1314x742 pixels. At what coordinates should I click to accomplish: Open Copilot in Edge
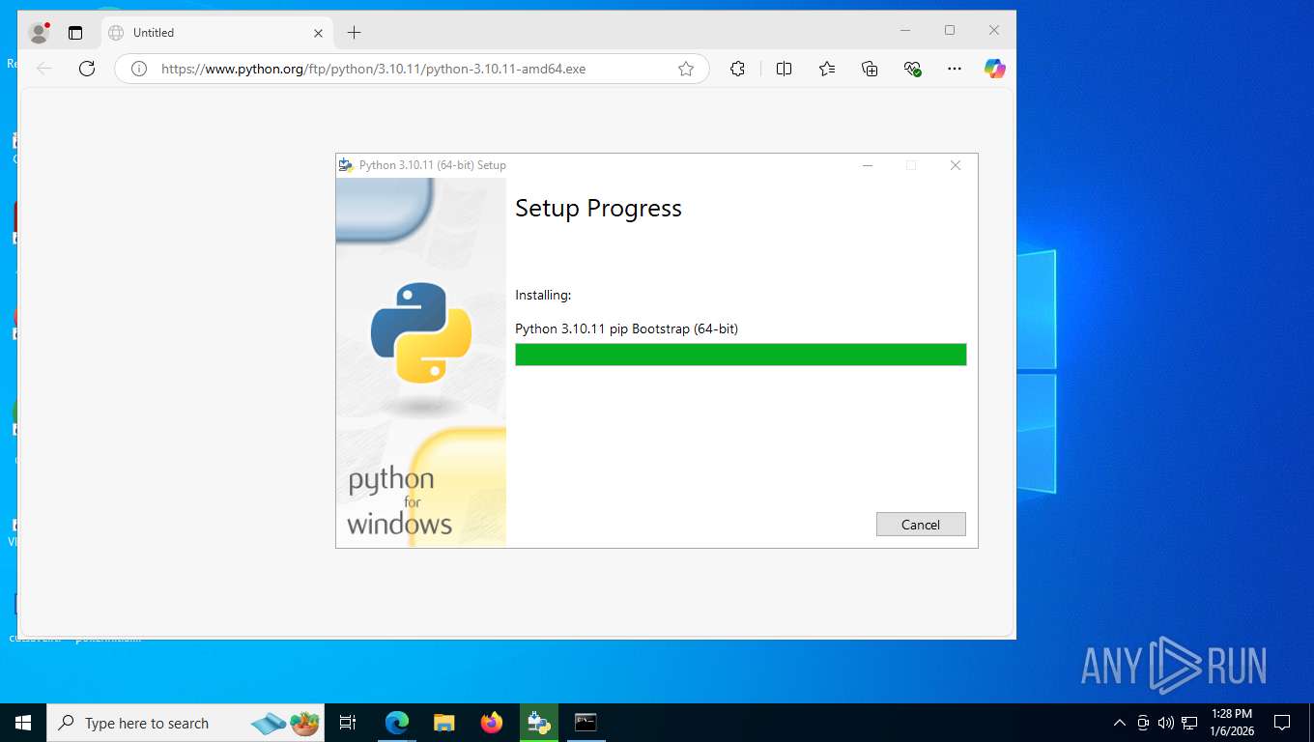pos(995,69)
